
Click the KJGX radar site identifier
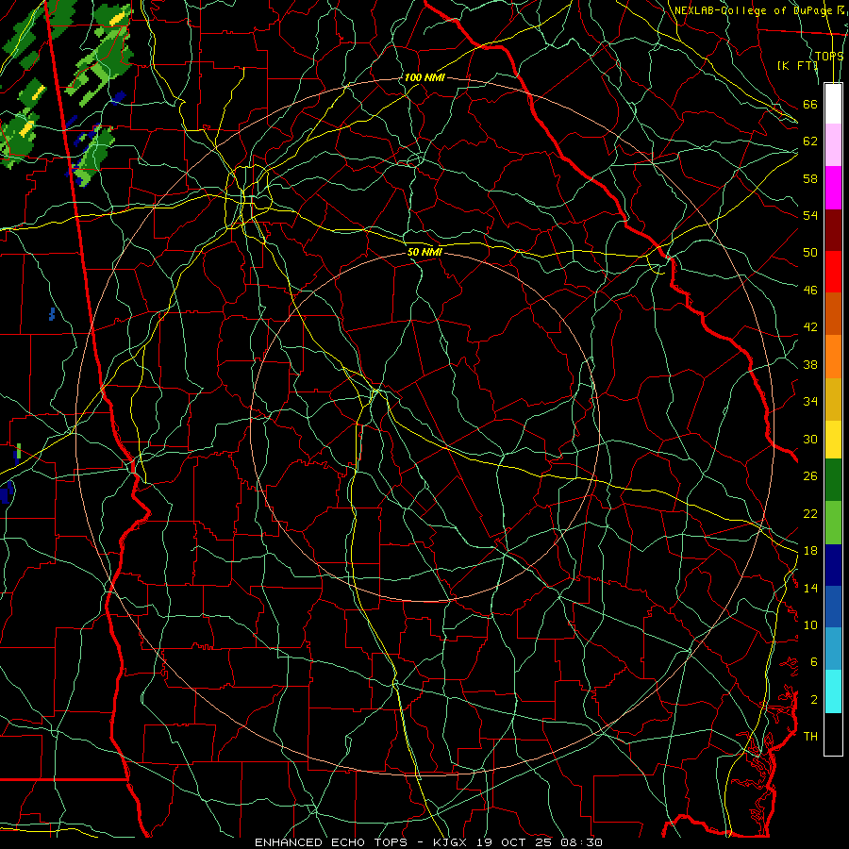(452, 842)
